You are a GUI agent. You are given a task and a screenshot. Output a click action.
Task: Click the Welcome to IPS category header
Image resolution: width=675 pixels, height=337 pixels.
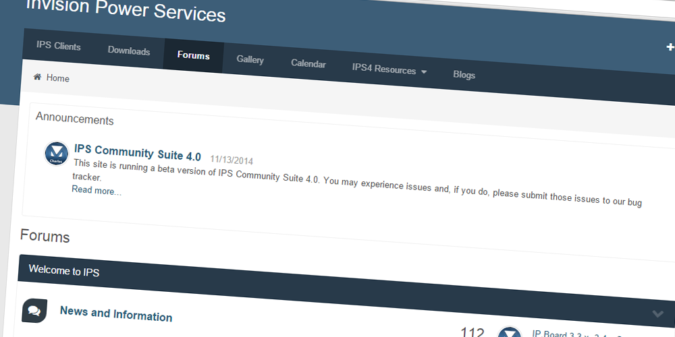(63, 270)
